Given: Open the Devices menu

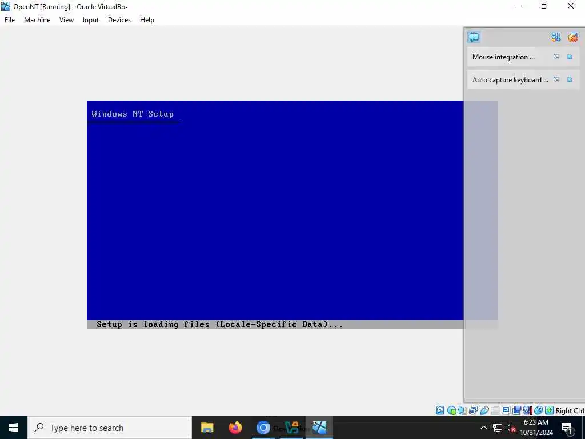Looking at the screenshot, I should click(x=119, y=20).
